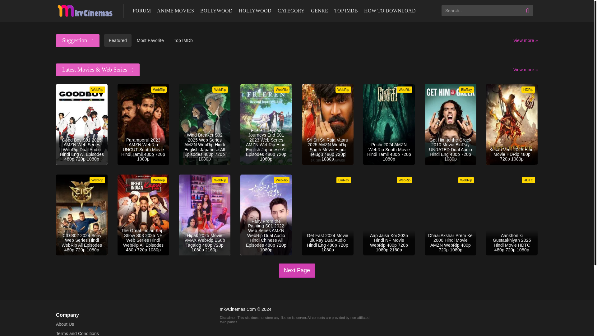This screenshot has width=597, height=336.
Task: Open HOW TO DOWNLOAD page
Action: [390, 11]
